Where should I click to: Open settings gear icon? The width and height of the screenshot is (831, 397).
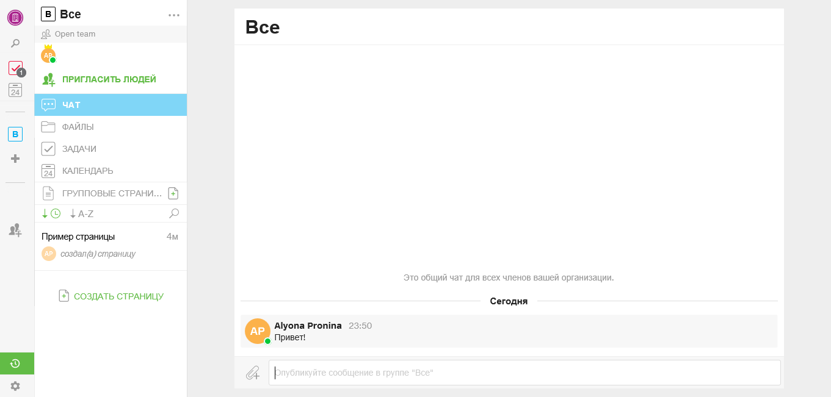[x=15, y=386]
